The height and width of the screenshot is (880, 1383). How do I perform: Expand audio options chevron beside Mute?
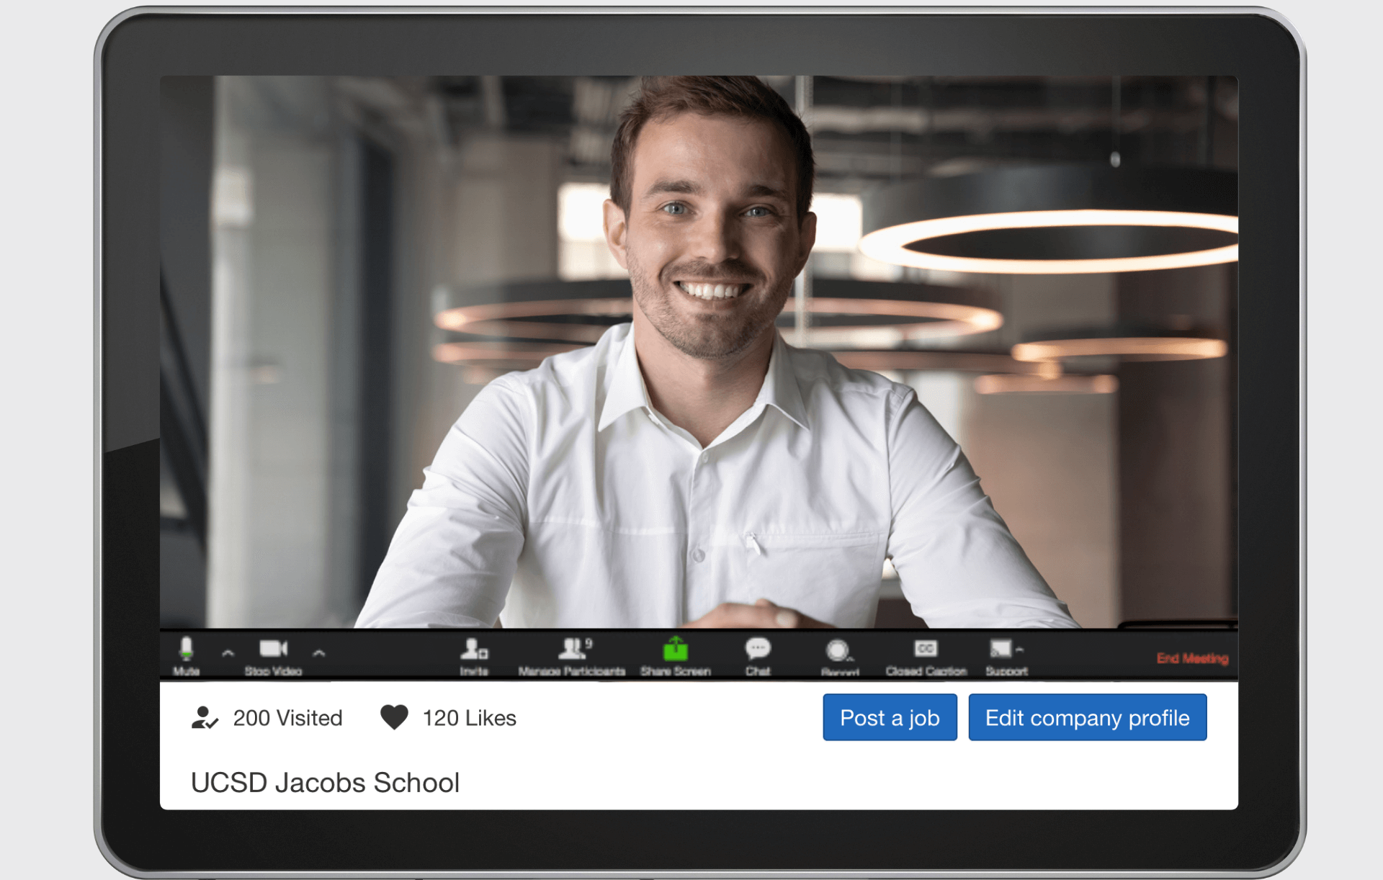tap(228, 653)
